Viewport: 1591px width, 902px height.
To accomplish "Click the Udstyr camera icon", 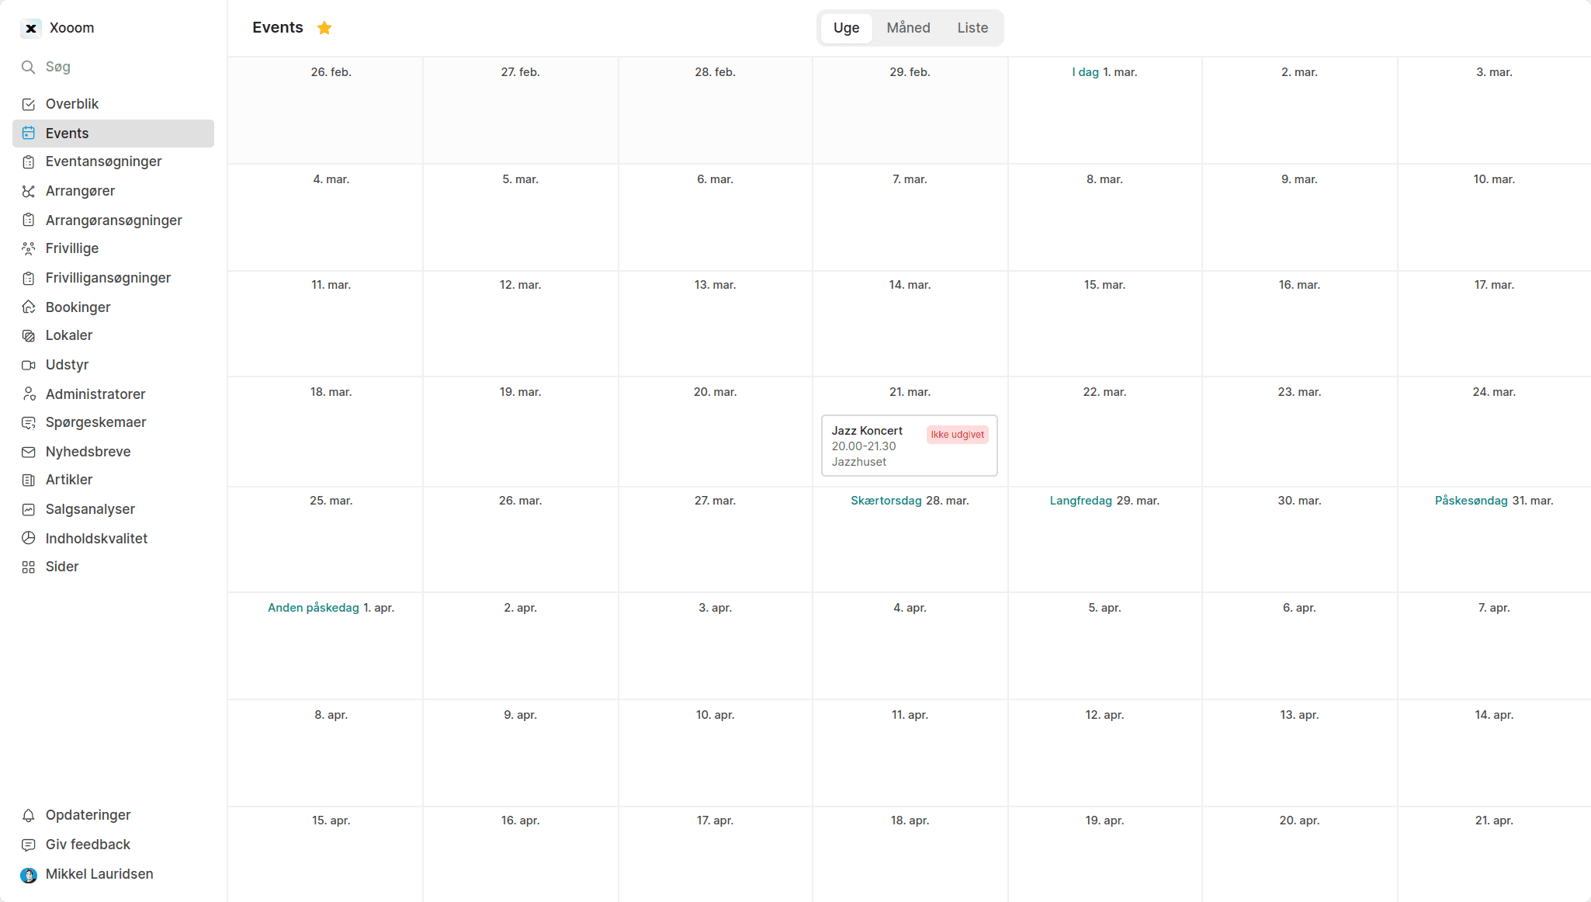I will click(29, 365).
